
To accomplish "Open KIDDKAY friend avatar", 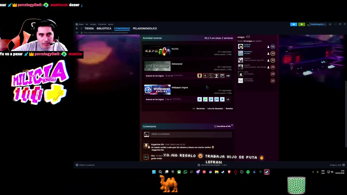I will 240,47.
